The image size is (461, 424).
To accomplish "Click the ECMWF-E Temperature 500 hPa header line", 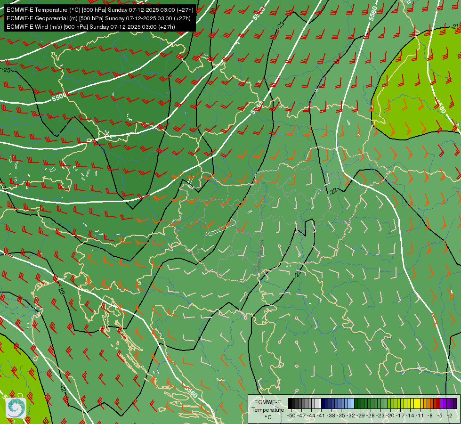I will point(100,10).
